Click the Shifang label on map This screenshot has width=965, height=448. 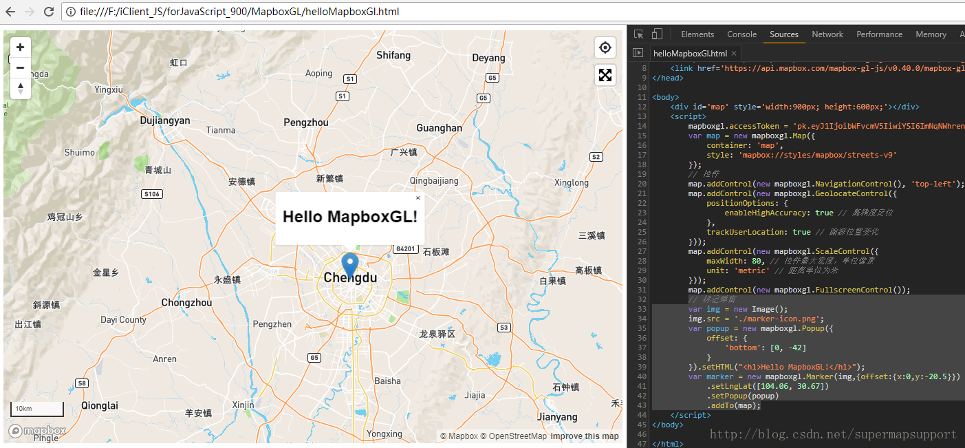pos(393,55)
